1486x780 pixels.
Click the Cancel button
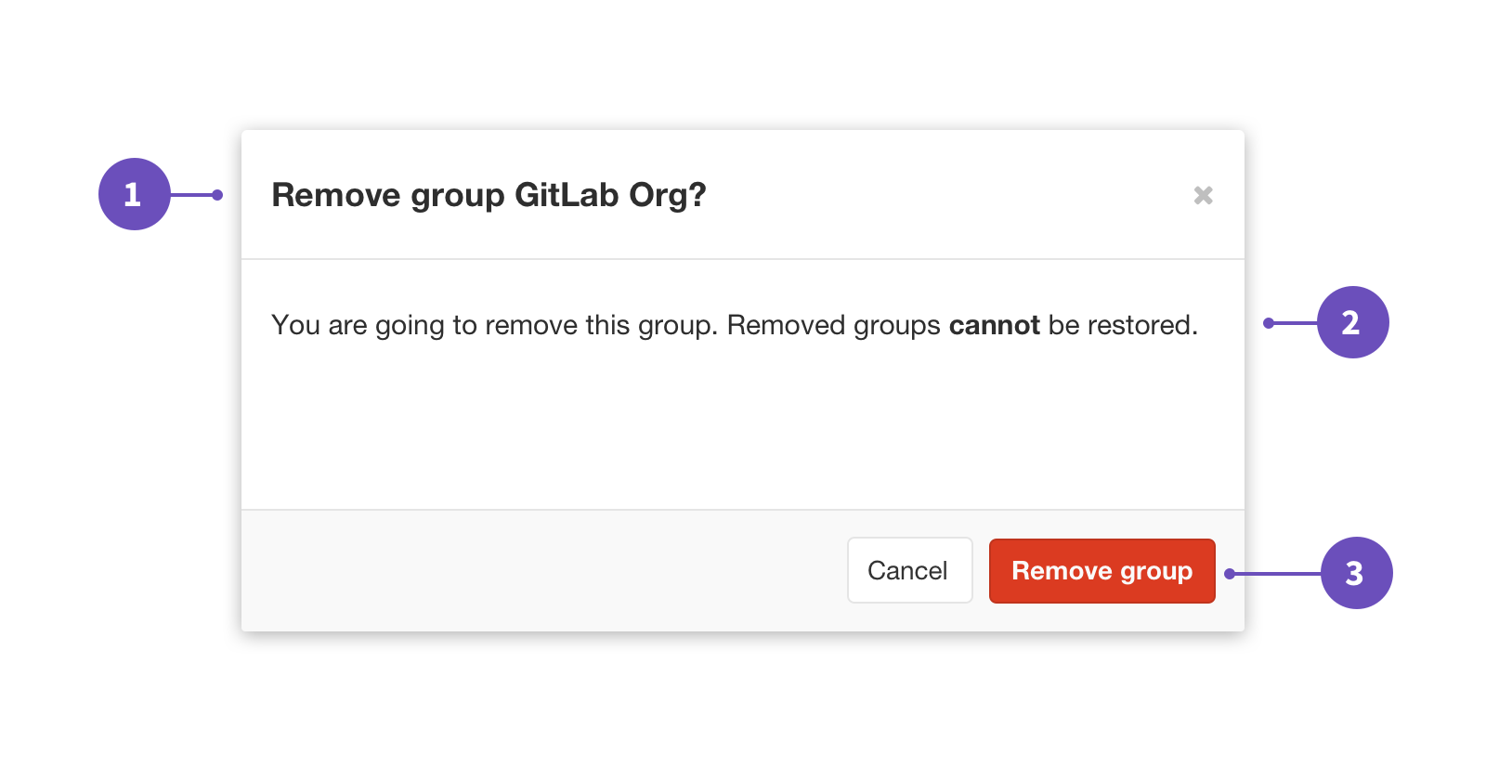(x=909, y=570)
